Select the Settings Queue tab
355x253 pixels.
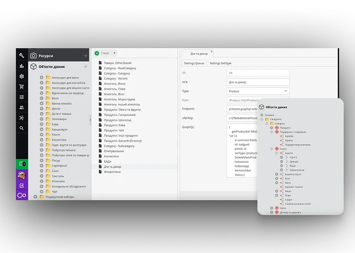click(194, 63)
